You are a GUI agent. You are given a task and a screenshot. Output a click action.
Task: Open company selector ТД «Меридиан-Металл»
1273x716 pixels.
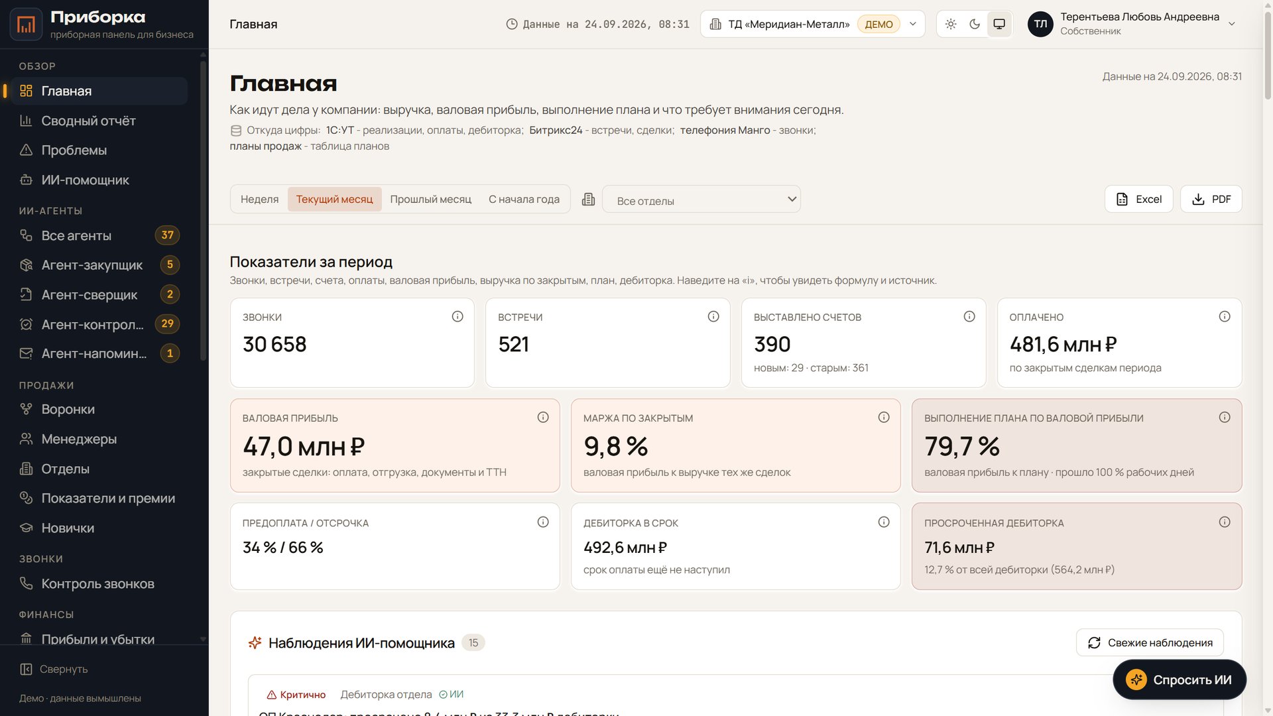pyautogui.click(x=813, y=25)
